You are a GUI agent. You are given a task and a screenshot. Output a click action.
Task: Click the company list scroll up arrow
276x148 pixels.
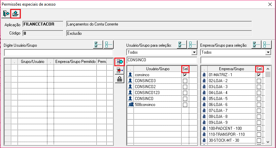click(x=268, y=69)
